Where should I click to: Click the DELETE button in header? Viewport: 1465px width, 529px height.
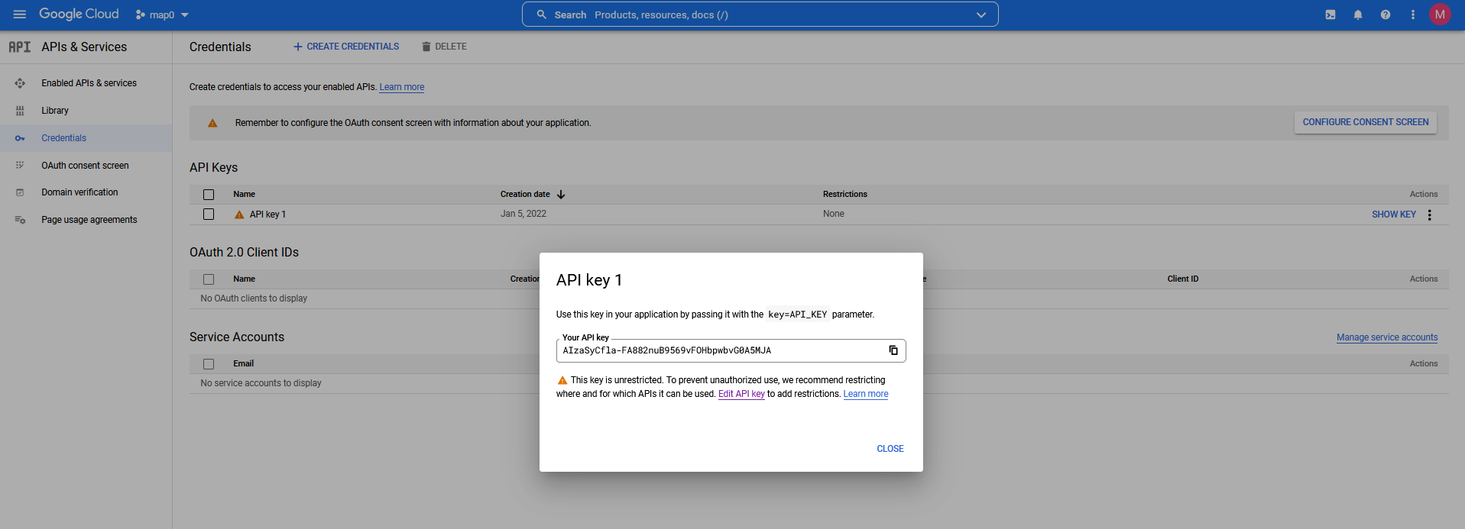click(x=444, y=47)
